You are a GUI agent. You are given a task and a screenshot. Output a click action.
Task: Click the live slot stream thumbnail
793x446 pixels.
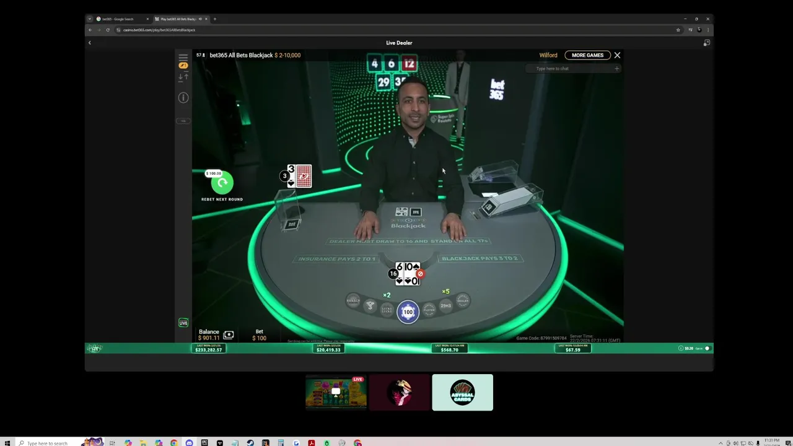[336, 392]
